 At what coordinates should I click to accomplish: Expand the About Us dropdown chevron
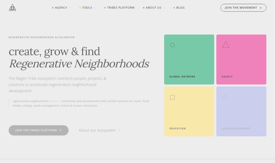(x=164, y=8)
